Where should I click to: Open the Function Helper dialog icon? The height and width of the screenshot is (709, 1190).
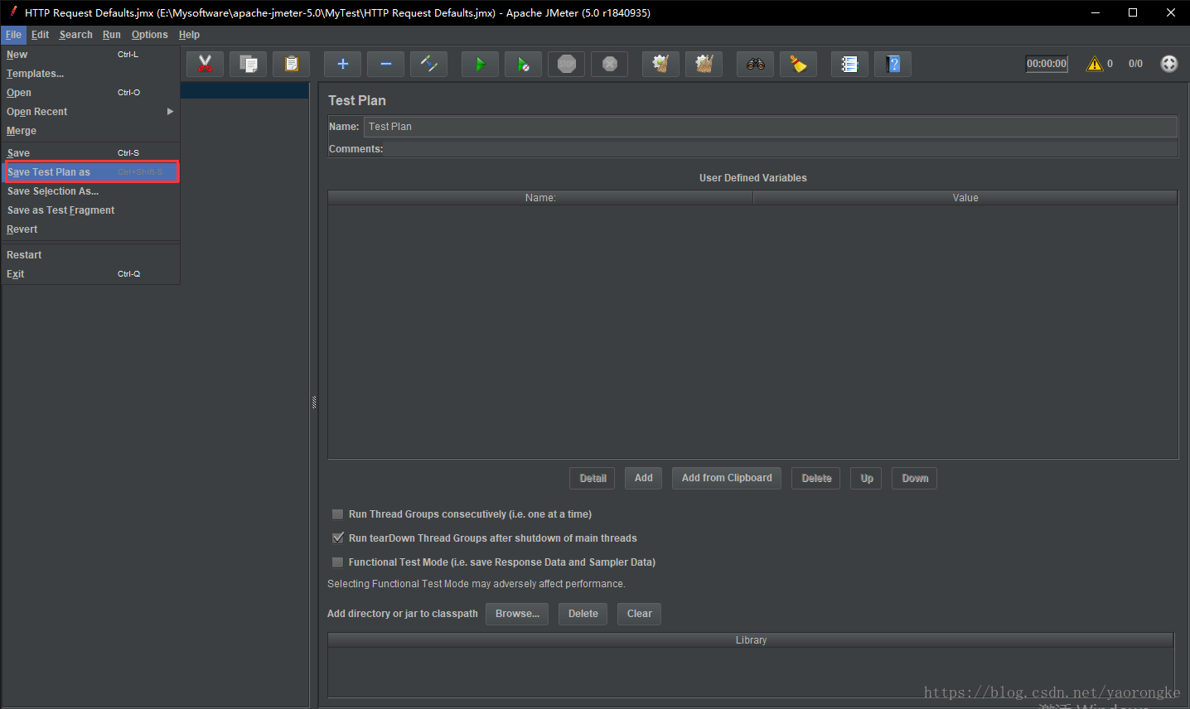(849, 64)
